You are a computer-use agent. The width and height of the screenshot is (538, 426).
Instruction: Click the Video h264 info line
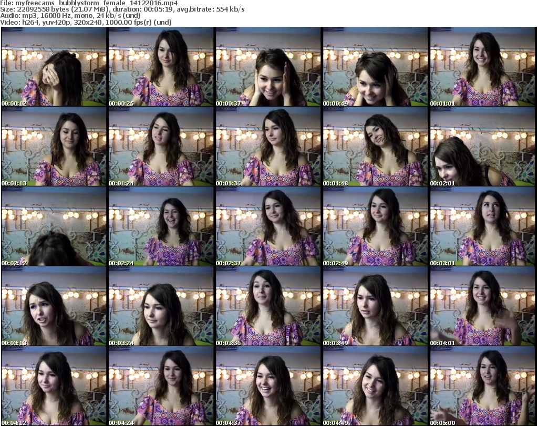pyautogui.click(x=86, y=22)
